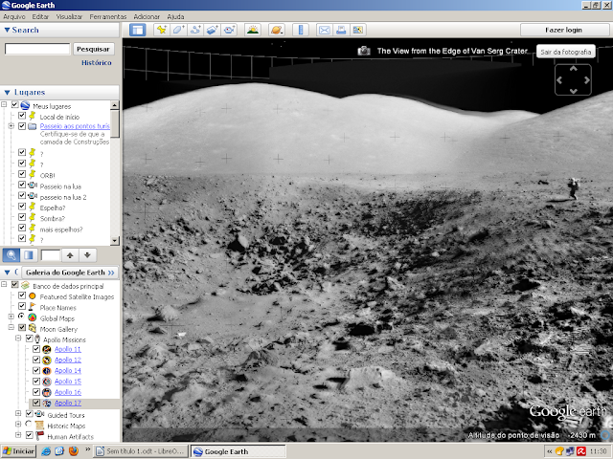Pan the photo view to the left
Screen dimensions: 613x459
(x=559, y=80)
